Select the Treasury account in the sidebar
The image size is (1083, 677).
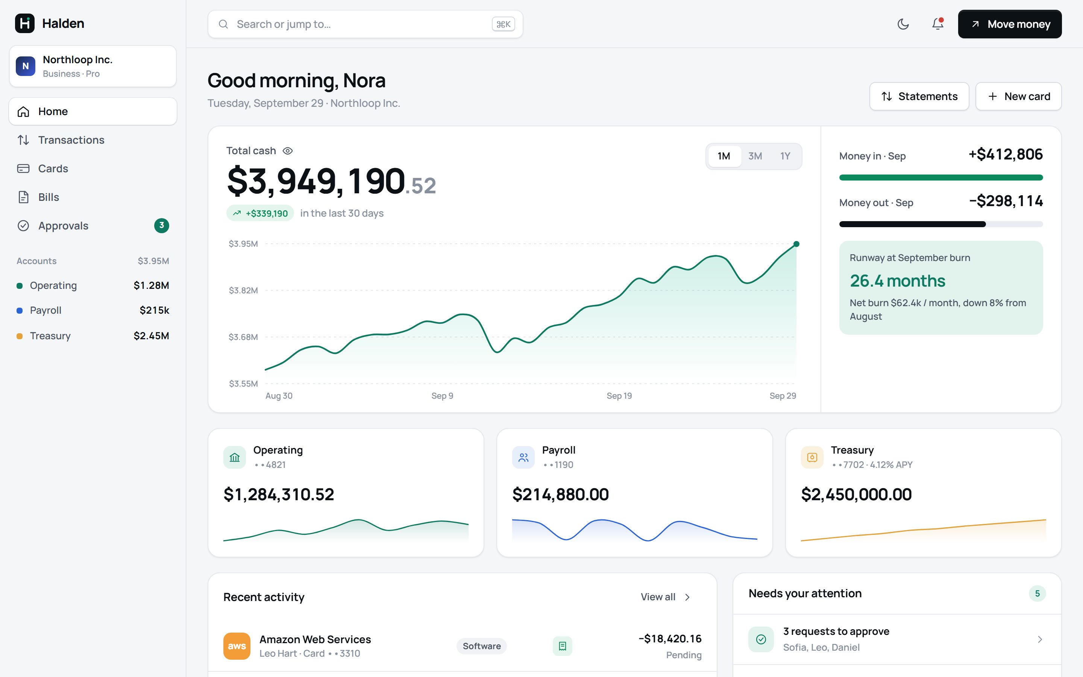click(93, 336)
